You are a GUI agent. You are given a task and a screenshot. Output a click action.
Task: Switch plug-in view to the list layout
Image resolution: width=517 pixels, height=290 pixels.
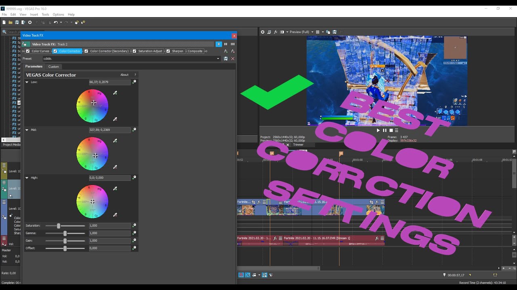coord(219,44)
